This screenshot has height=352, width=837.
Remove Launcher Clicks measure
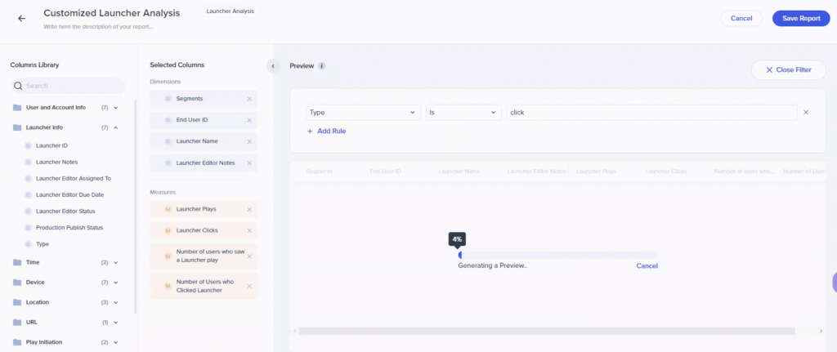click(249, 231)
